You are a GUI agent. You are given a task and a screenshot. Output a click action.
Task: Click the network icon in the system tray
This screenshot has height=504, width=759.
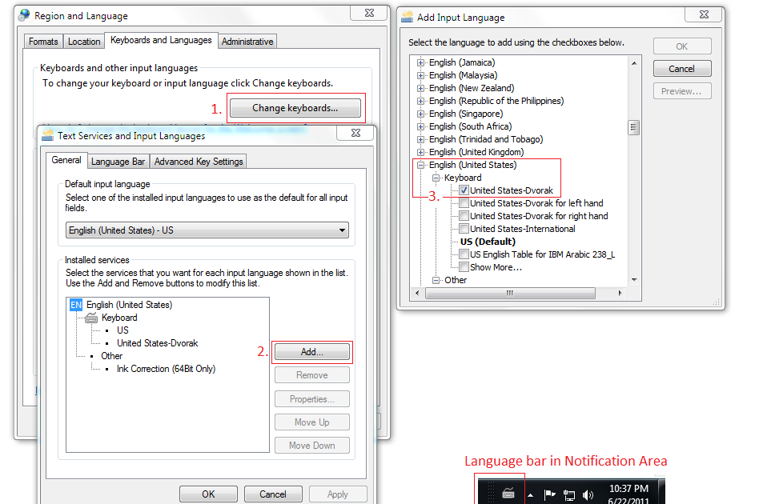568,494
